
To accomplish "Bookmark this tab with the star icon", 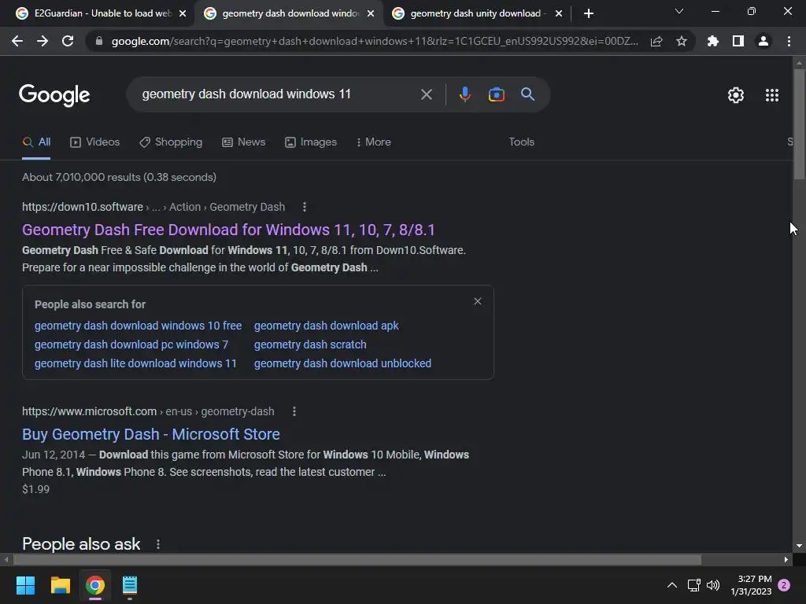I will tap(682, 41).
